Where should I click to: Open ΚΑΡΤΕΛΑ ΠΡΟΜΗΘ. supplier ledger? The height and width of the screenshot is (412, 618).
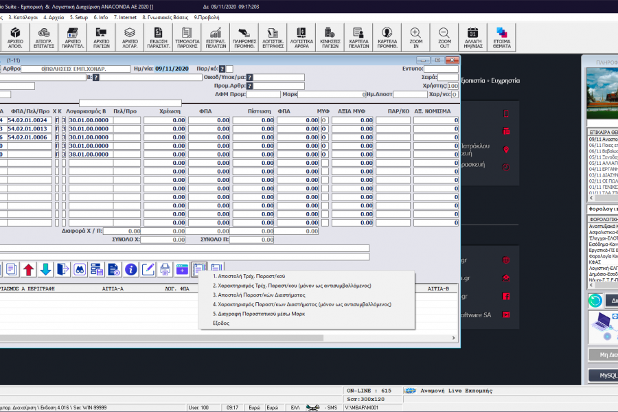click(387, 38)
